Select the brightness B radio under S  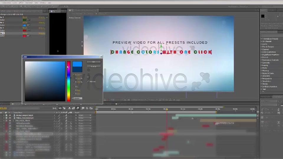(x=74, y=82)
